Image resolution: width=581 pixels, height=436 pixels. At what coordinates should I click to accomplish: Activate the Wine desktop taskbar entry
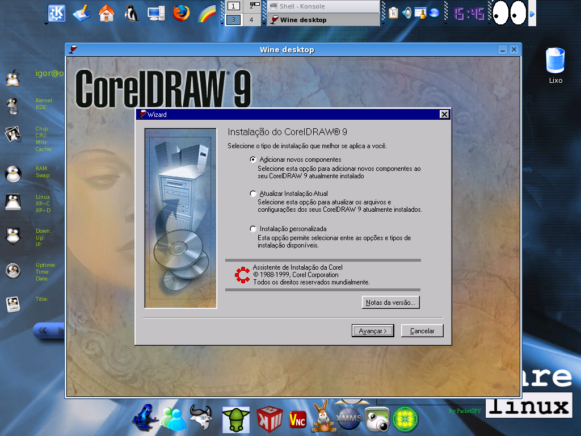tap(323, 20)
